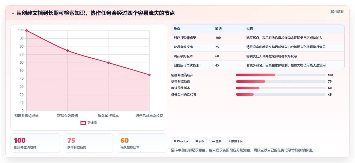Click the y-axis tick label 50

pos(22,71)
